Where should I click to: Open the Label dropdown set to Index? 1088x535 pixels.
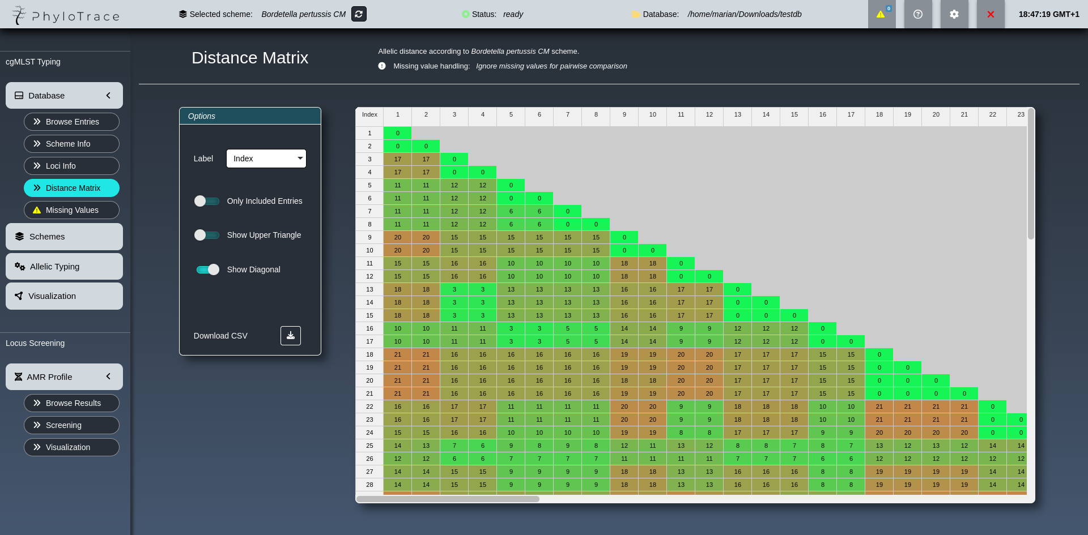click(x=266, y=159)
